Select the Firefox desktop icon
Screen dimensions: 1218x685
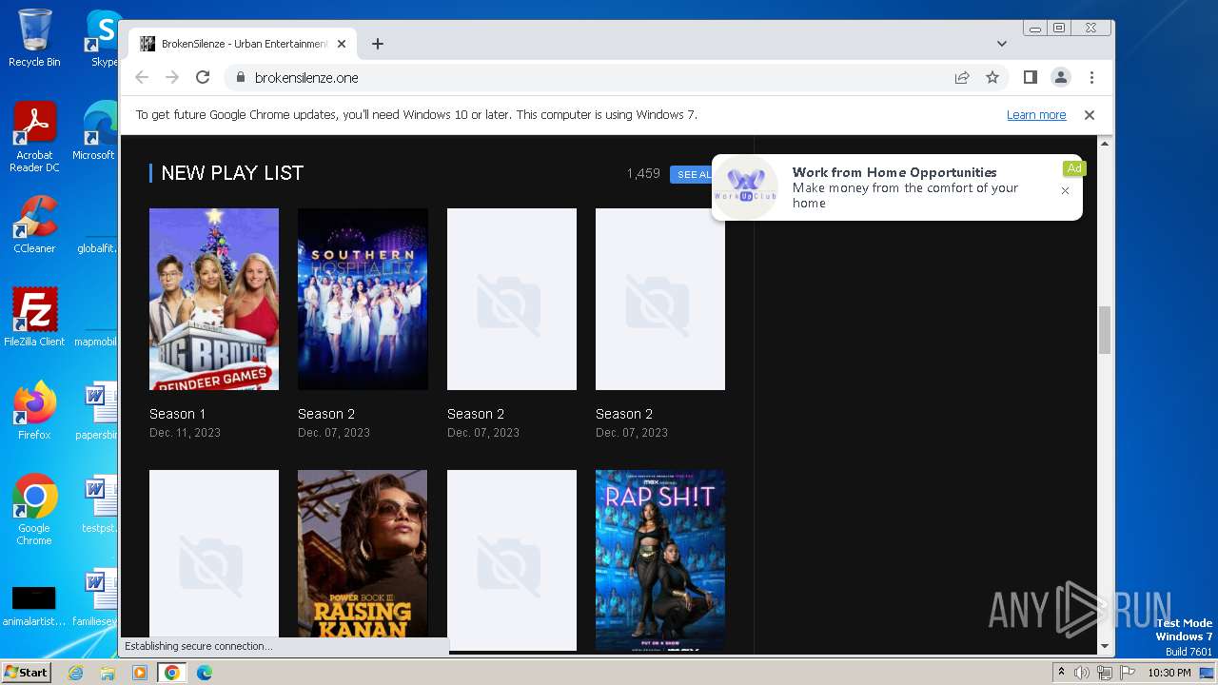click(34, 410)
